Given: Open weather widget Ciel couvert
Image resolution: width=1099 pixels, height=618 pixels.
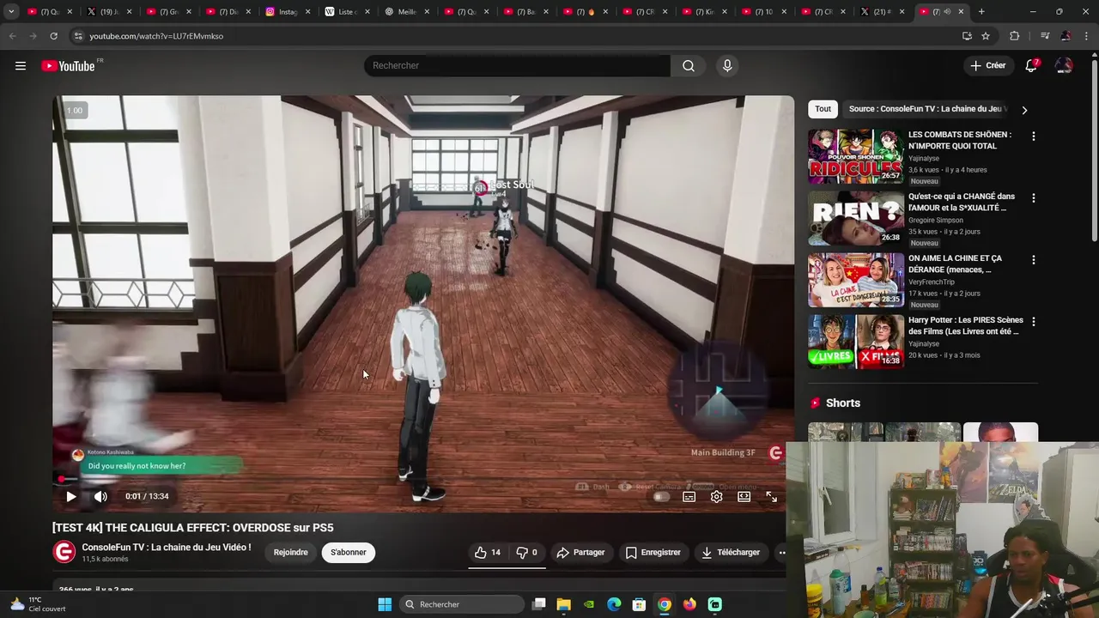Looking at the screenshot, I should pyautogui.click(x=38, y=604).
